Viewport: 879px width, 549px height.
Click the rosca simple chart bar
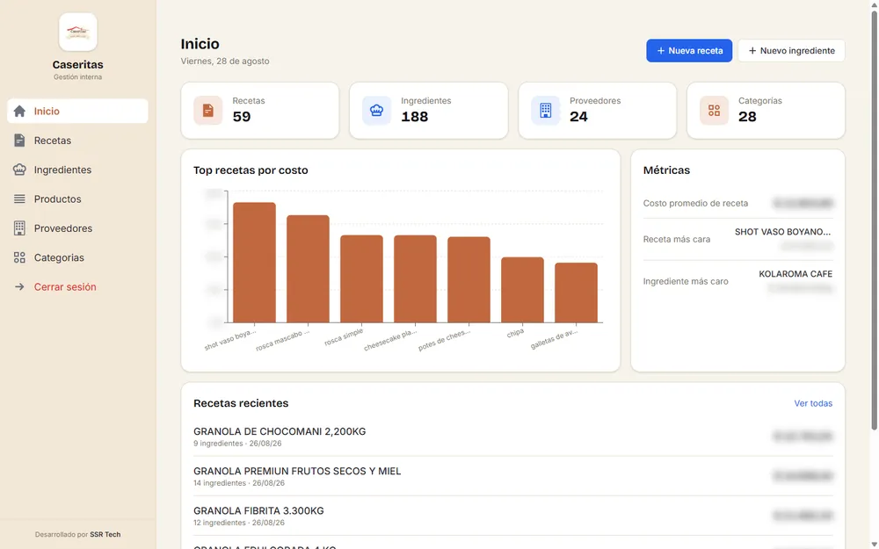click(x=361, y=279)
